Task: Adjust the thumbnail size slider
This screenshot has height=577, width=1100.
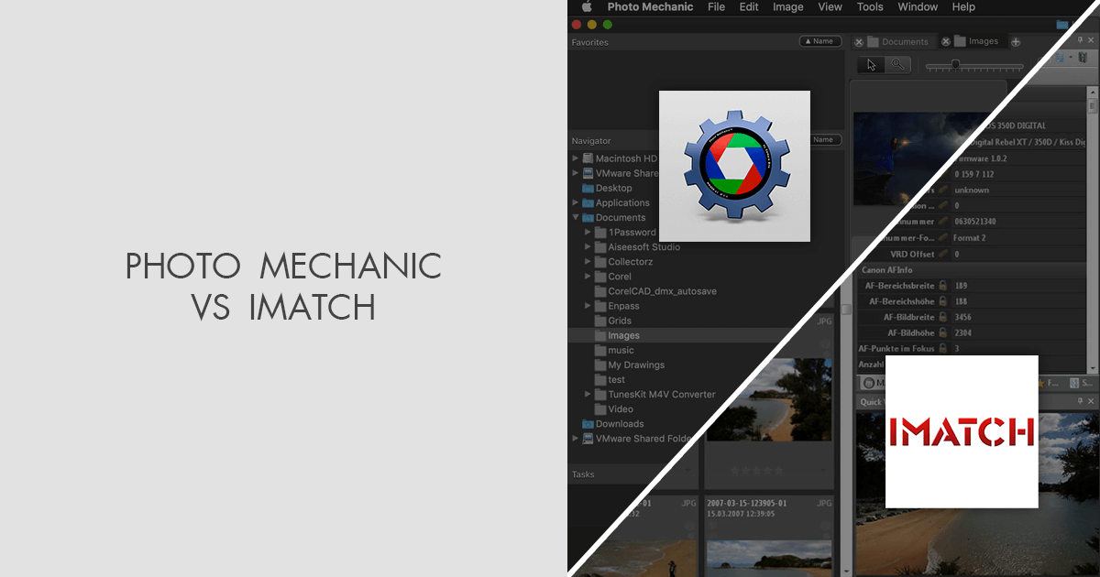Action: coord(956,65)
